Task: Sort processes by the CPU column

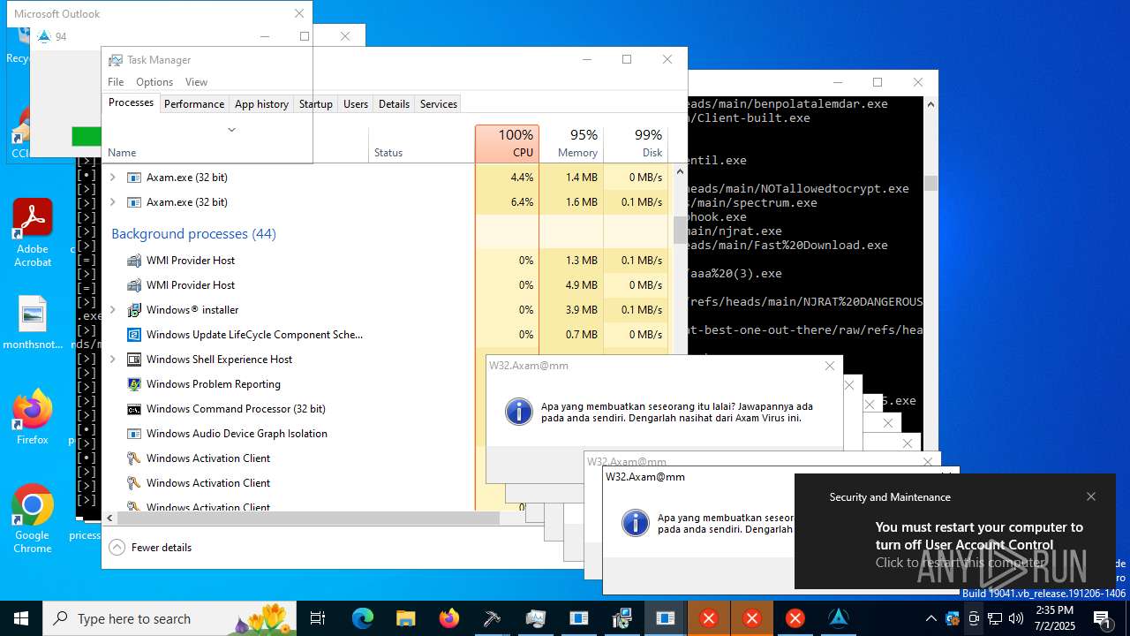Action: coord(507,144)
